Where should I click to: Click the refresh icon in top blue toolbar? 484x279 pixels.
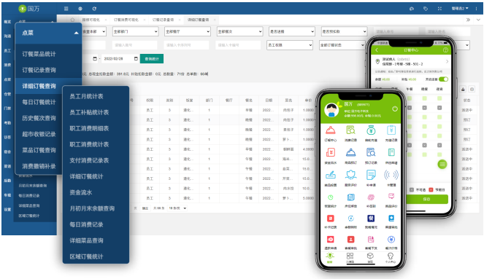click(x=94, y=9)
